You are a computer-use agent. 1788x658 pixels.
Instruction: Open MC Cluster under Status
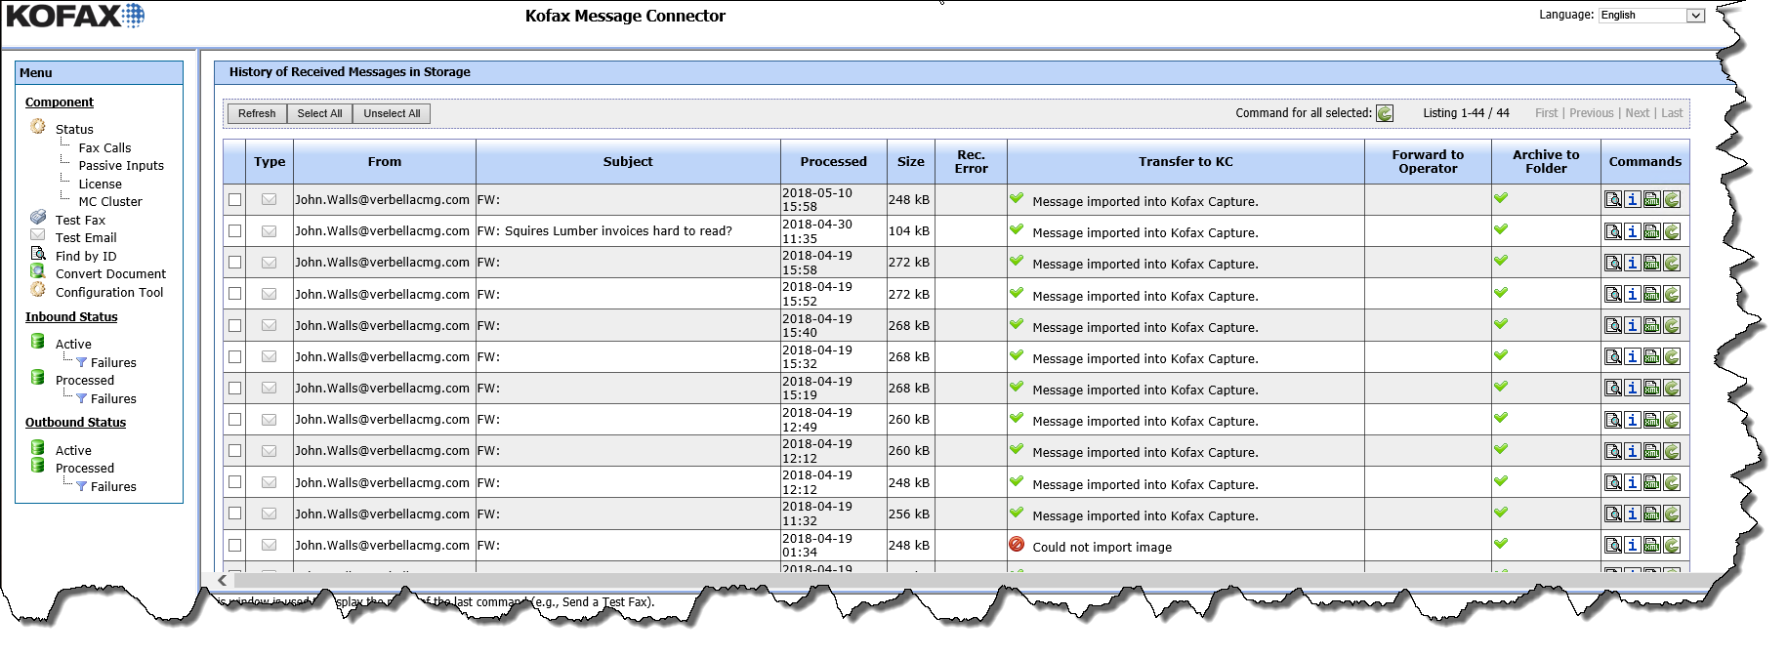pos(110,202)
